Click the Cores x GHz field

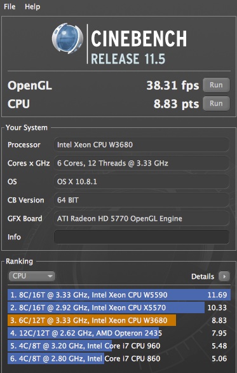[x=142, y=163]
